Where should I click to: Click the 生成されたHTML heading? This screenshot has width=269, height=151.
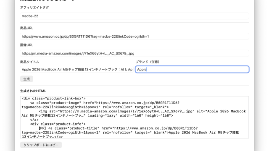coord(33,91)
